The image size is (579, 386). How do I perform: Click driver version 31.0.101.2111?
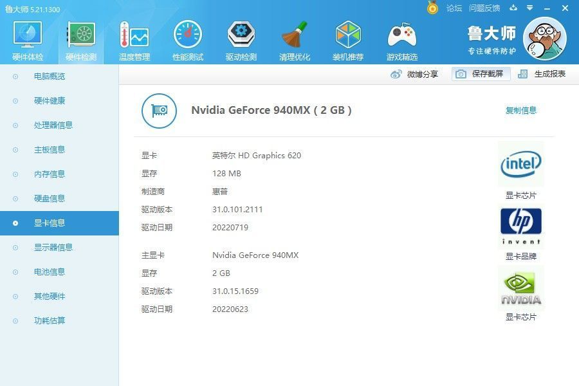pos(237,210)
